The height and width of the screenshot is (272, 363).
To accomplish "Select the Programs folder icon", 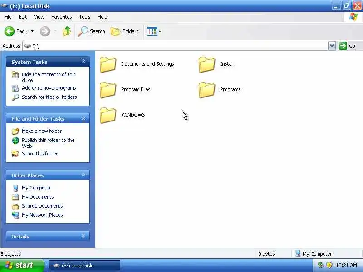I will 207,90.
